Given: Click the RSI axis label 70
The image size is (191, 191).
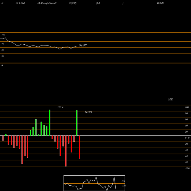Looking at the screenshot, I should click(x=3, y=44).
